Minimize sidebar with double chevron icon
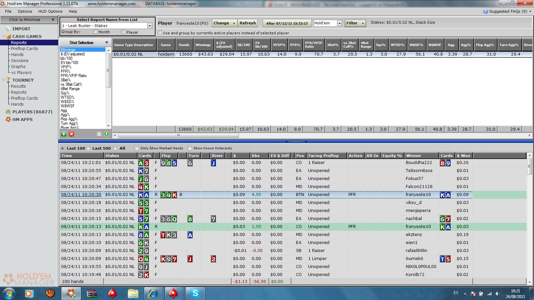This screenshot has height=300, width=534. [53, 20]
